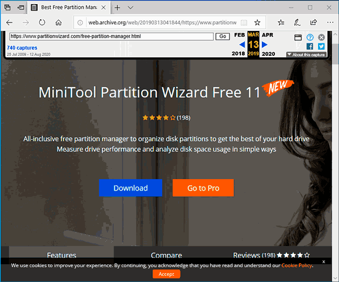
Task: Click the page scrollbar down arrow
Action: pos(335,278)
